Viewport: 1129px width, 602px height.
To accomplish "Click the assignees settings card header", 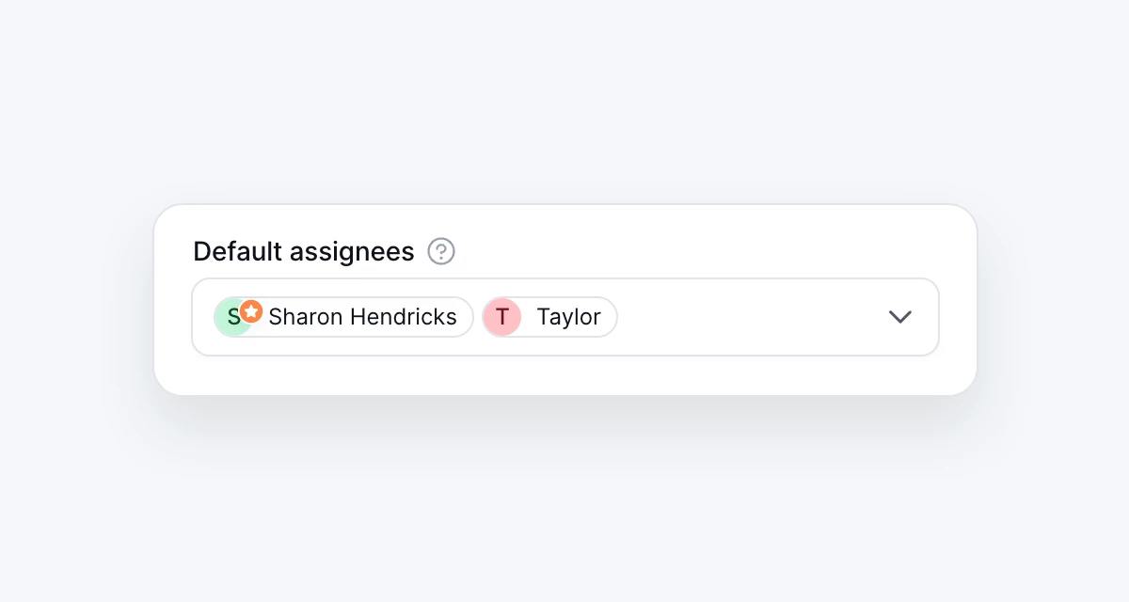I will 303,251.
